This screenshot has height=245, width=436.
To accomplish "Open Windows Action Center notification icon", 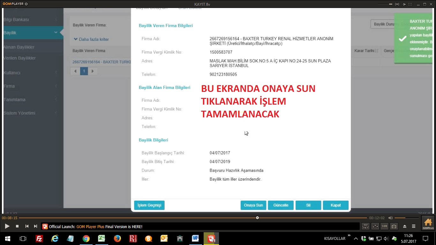I will (425, 238).
